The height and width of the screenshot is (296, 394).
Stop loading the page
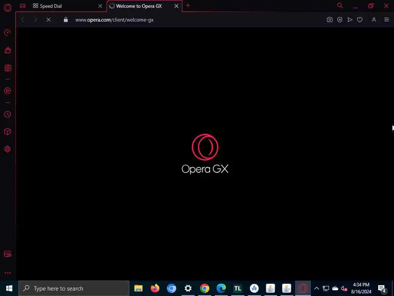(48, 20)
